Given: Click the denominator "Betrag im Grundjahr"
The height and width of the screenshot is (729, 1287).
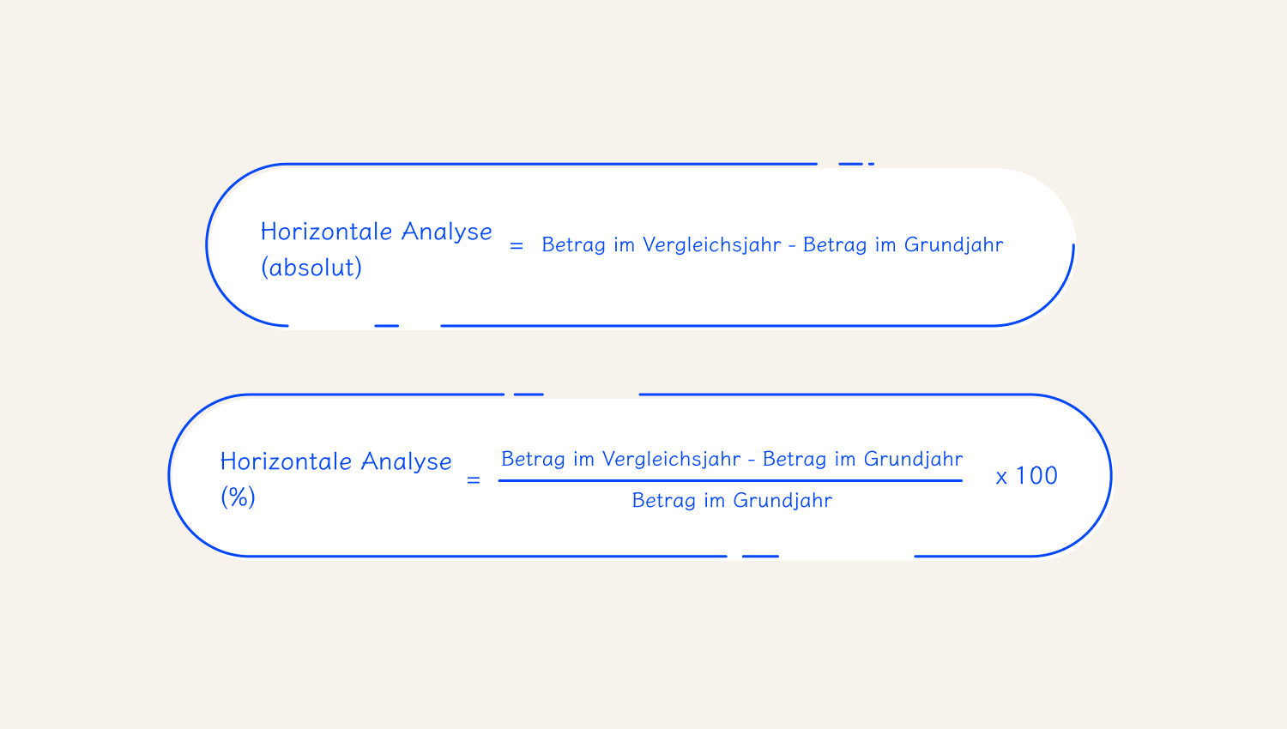Looking at the screenshot, I should tap(732, 501).
